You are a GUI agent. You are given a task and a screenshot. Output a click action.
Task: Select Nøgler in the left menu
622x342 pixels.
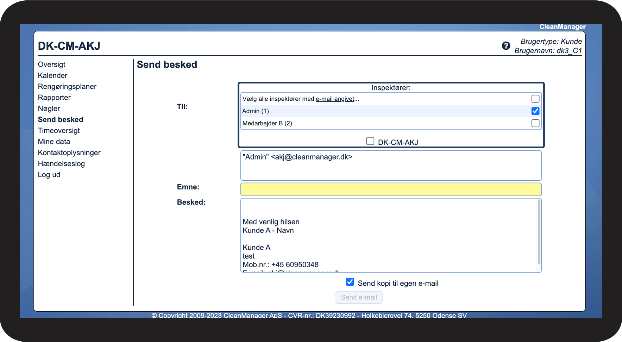click(49, 108)
